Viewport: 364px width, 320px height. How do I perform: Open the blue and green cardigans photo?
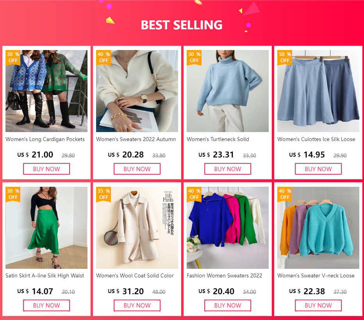pyautogui.click(x=46, y=91)
